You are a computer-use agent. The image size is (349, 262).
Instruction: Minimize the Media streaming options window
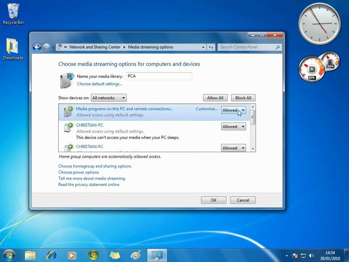point(253,35)
